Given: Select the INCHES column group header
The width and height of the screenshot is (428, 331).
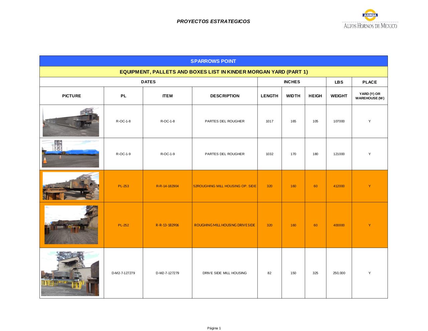Looking at the screenshot, I should tap(292, 82).
